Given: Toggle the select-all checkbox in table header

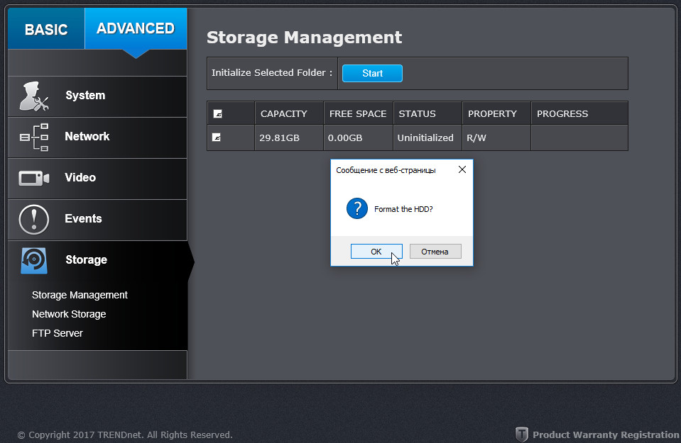Looking at the screenshot, I should [217, 113].
